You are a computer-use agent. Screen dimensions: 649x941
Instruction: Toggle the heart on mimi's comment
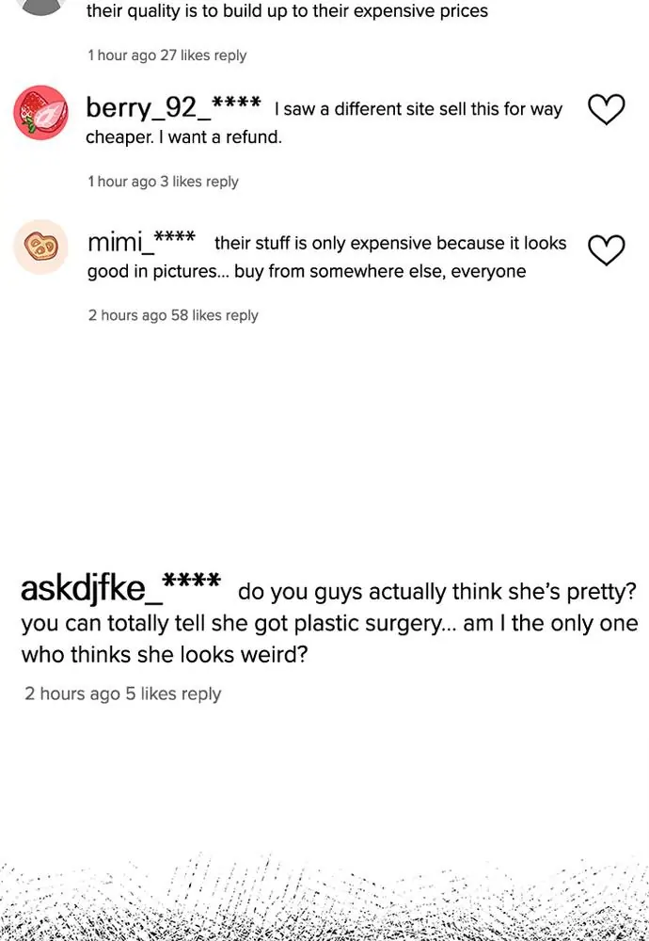point(606,249)
